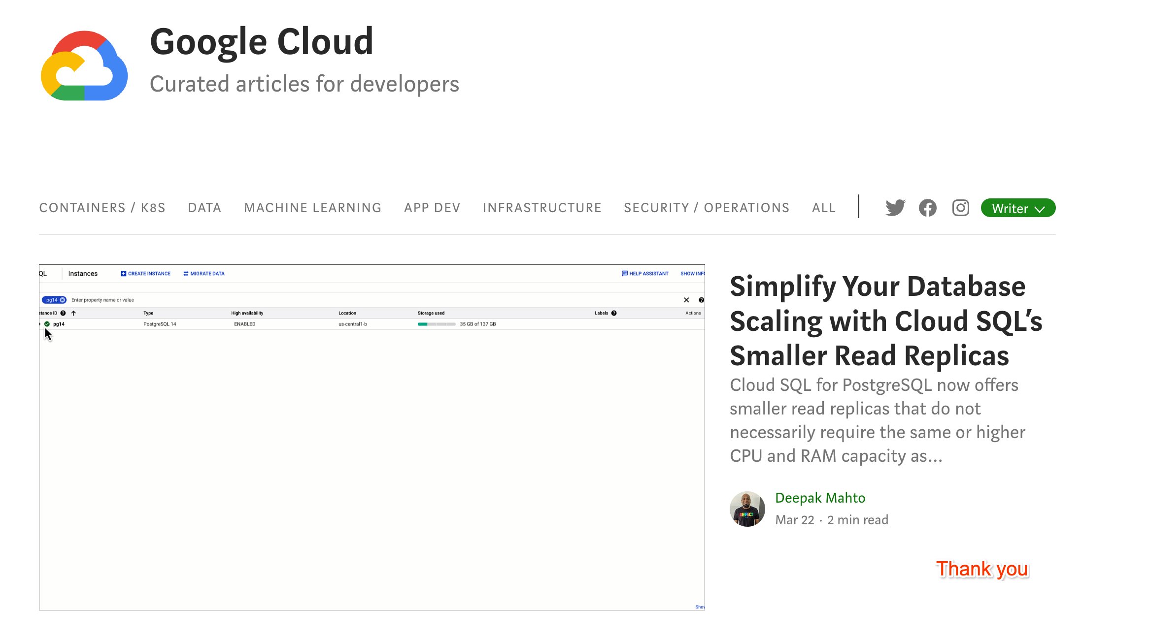Open the Infrastructure category
This screenshot has width=1149, height=637.
point(542,208)
